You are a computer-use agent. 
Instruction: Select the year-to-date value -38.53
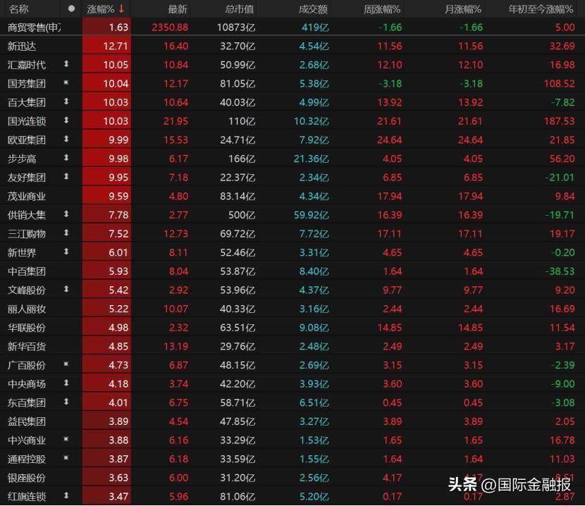click(x=560, y=271)
